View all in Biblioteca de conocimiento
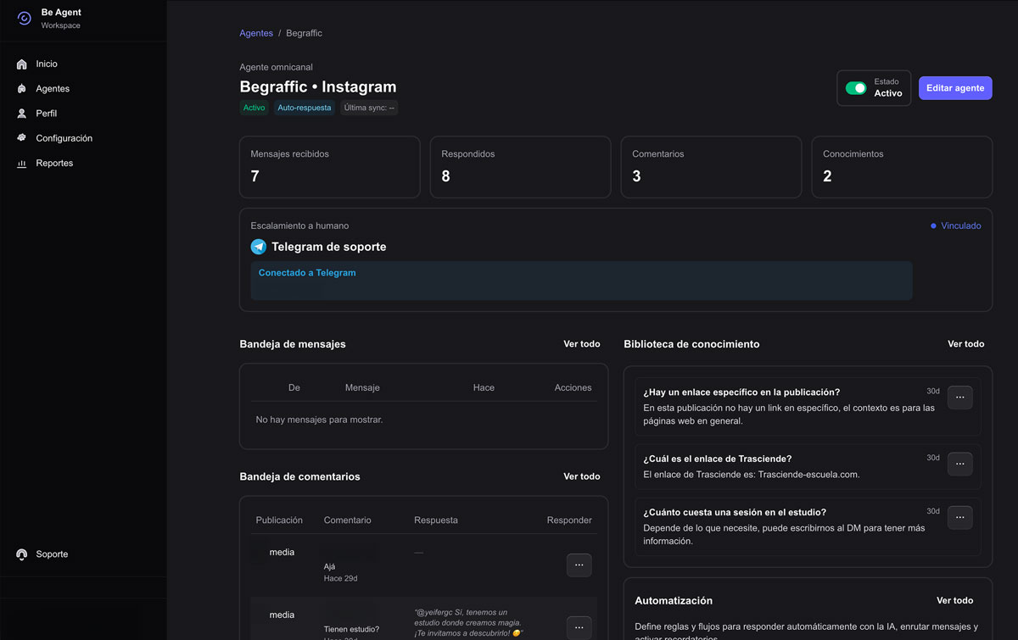 [x=965, y=344]
